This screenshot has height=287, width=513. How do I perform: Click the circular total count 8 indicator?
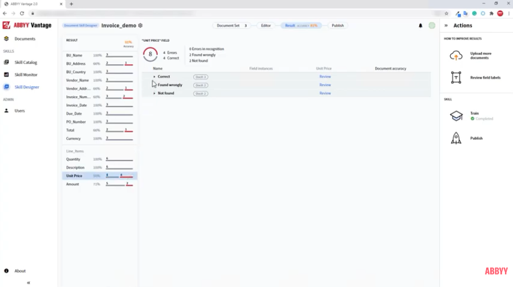click(x=150, y=54)
